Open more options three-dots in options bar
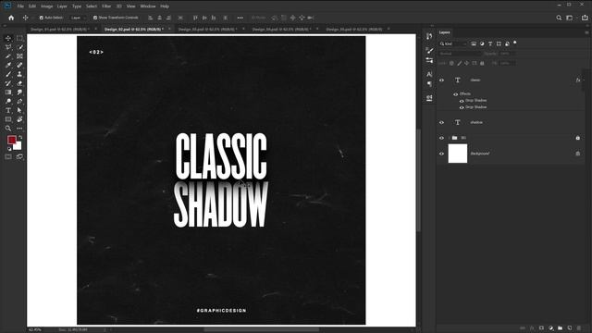This screenshot has width=592, height=333. [240, 18]
